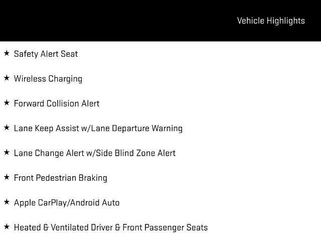This screenshot has width=321, height=241.
Task: Select the Heated & Ventilated Seats text
Action: coord(110,227)
